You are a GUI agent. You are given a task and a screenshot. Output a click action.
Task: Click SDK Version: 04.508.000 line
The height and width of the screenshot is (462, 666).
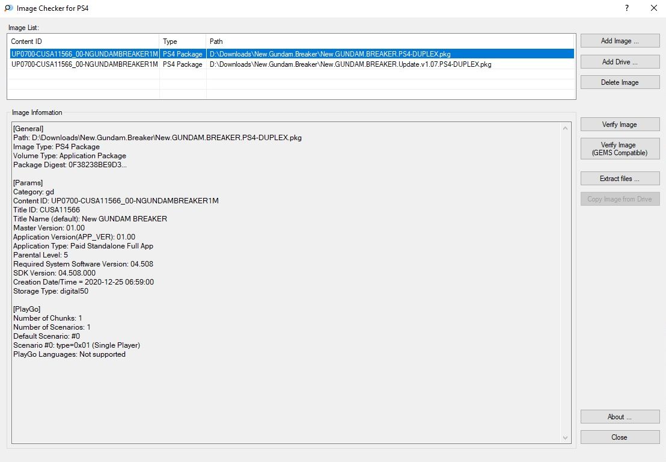click(x=54, y=273)
